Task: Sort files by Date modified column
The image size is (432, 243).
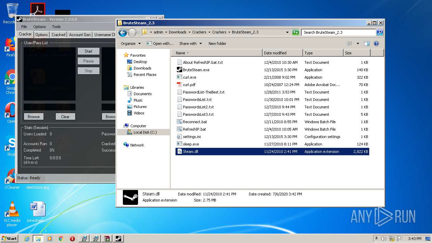Action: pos(282,53)
